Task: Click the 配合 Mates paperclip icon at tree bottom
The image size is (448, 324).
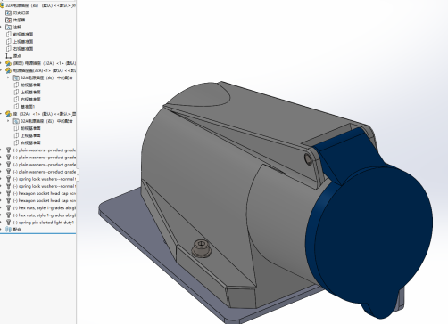Action: [9, 230]
